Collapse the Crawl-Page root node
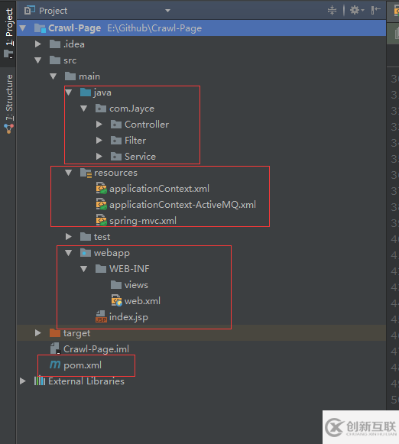 tap(23, 28)
